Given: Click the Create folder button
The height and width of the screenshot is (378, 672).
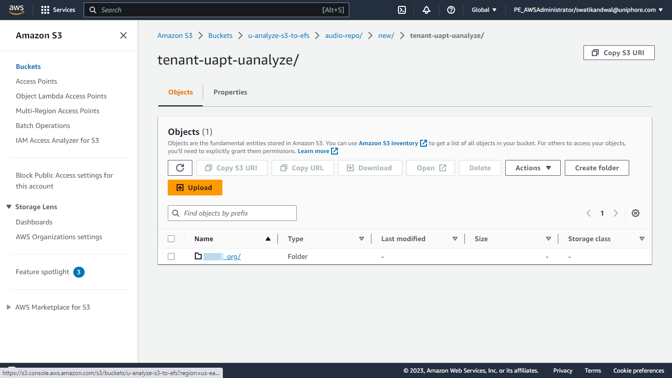Looking at the screenshot, I should pyautogui.click(x=597, y=168).
